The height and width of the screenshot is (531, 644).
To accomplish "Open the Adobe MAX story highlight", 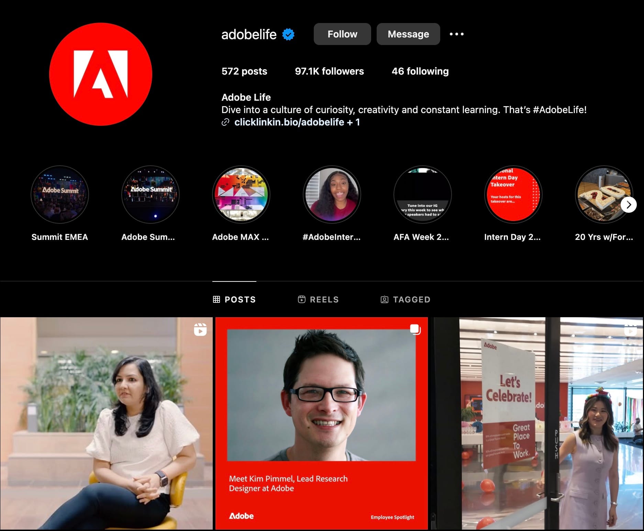I will [241, 195].
